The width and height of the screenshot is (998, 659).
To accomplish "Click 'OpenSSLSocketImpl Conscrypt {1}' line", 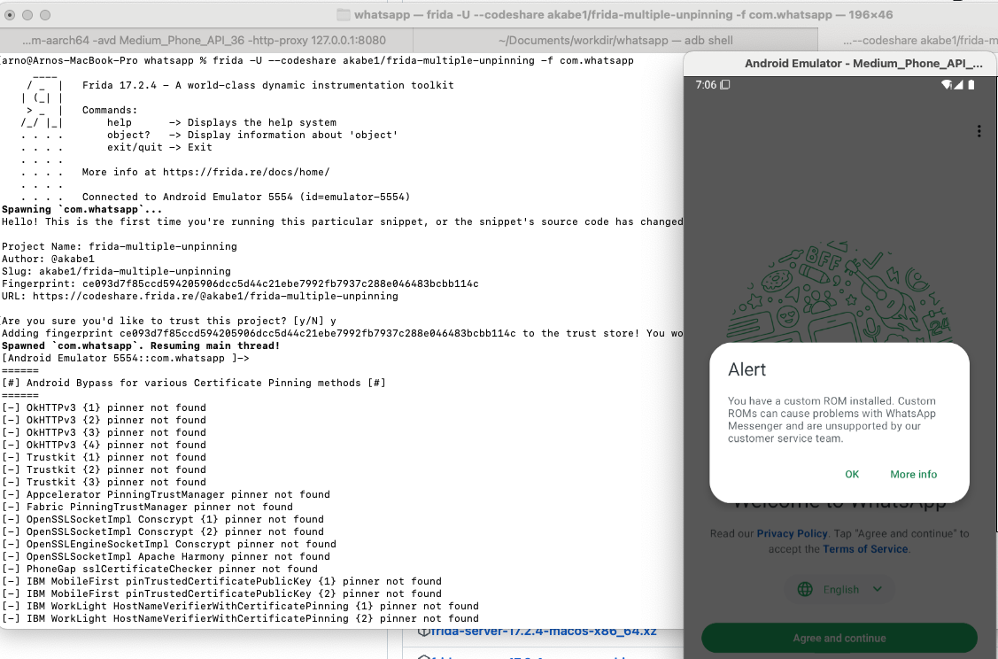I will coord(163,520).
